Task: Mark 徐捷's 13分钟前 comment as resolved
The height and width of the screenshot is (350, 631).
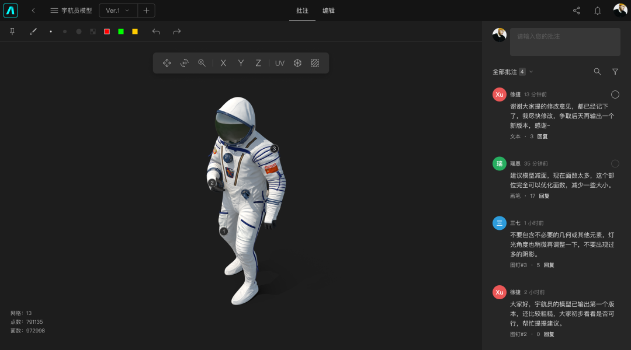Action: [615, 94]
